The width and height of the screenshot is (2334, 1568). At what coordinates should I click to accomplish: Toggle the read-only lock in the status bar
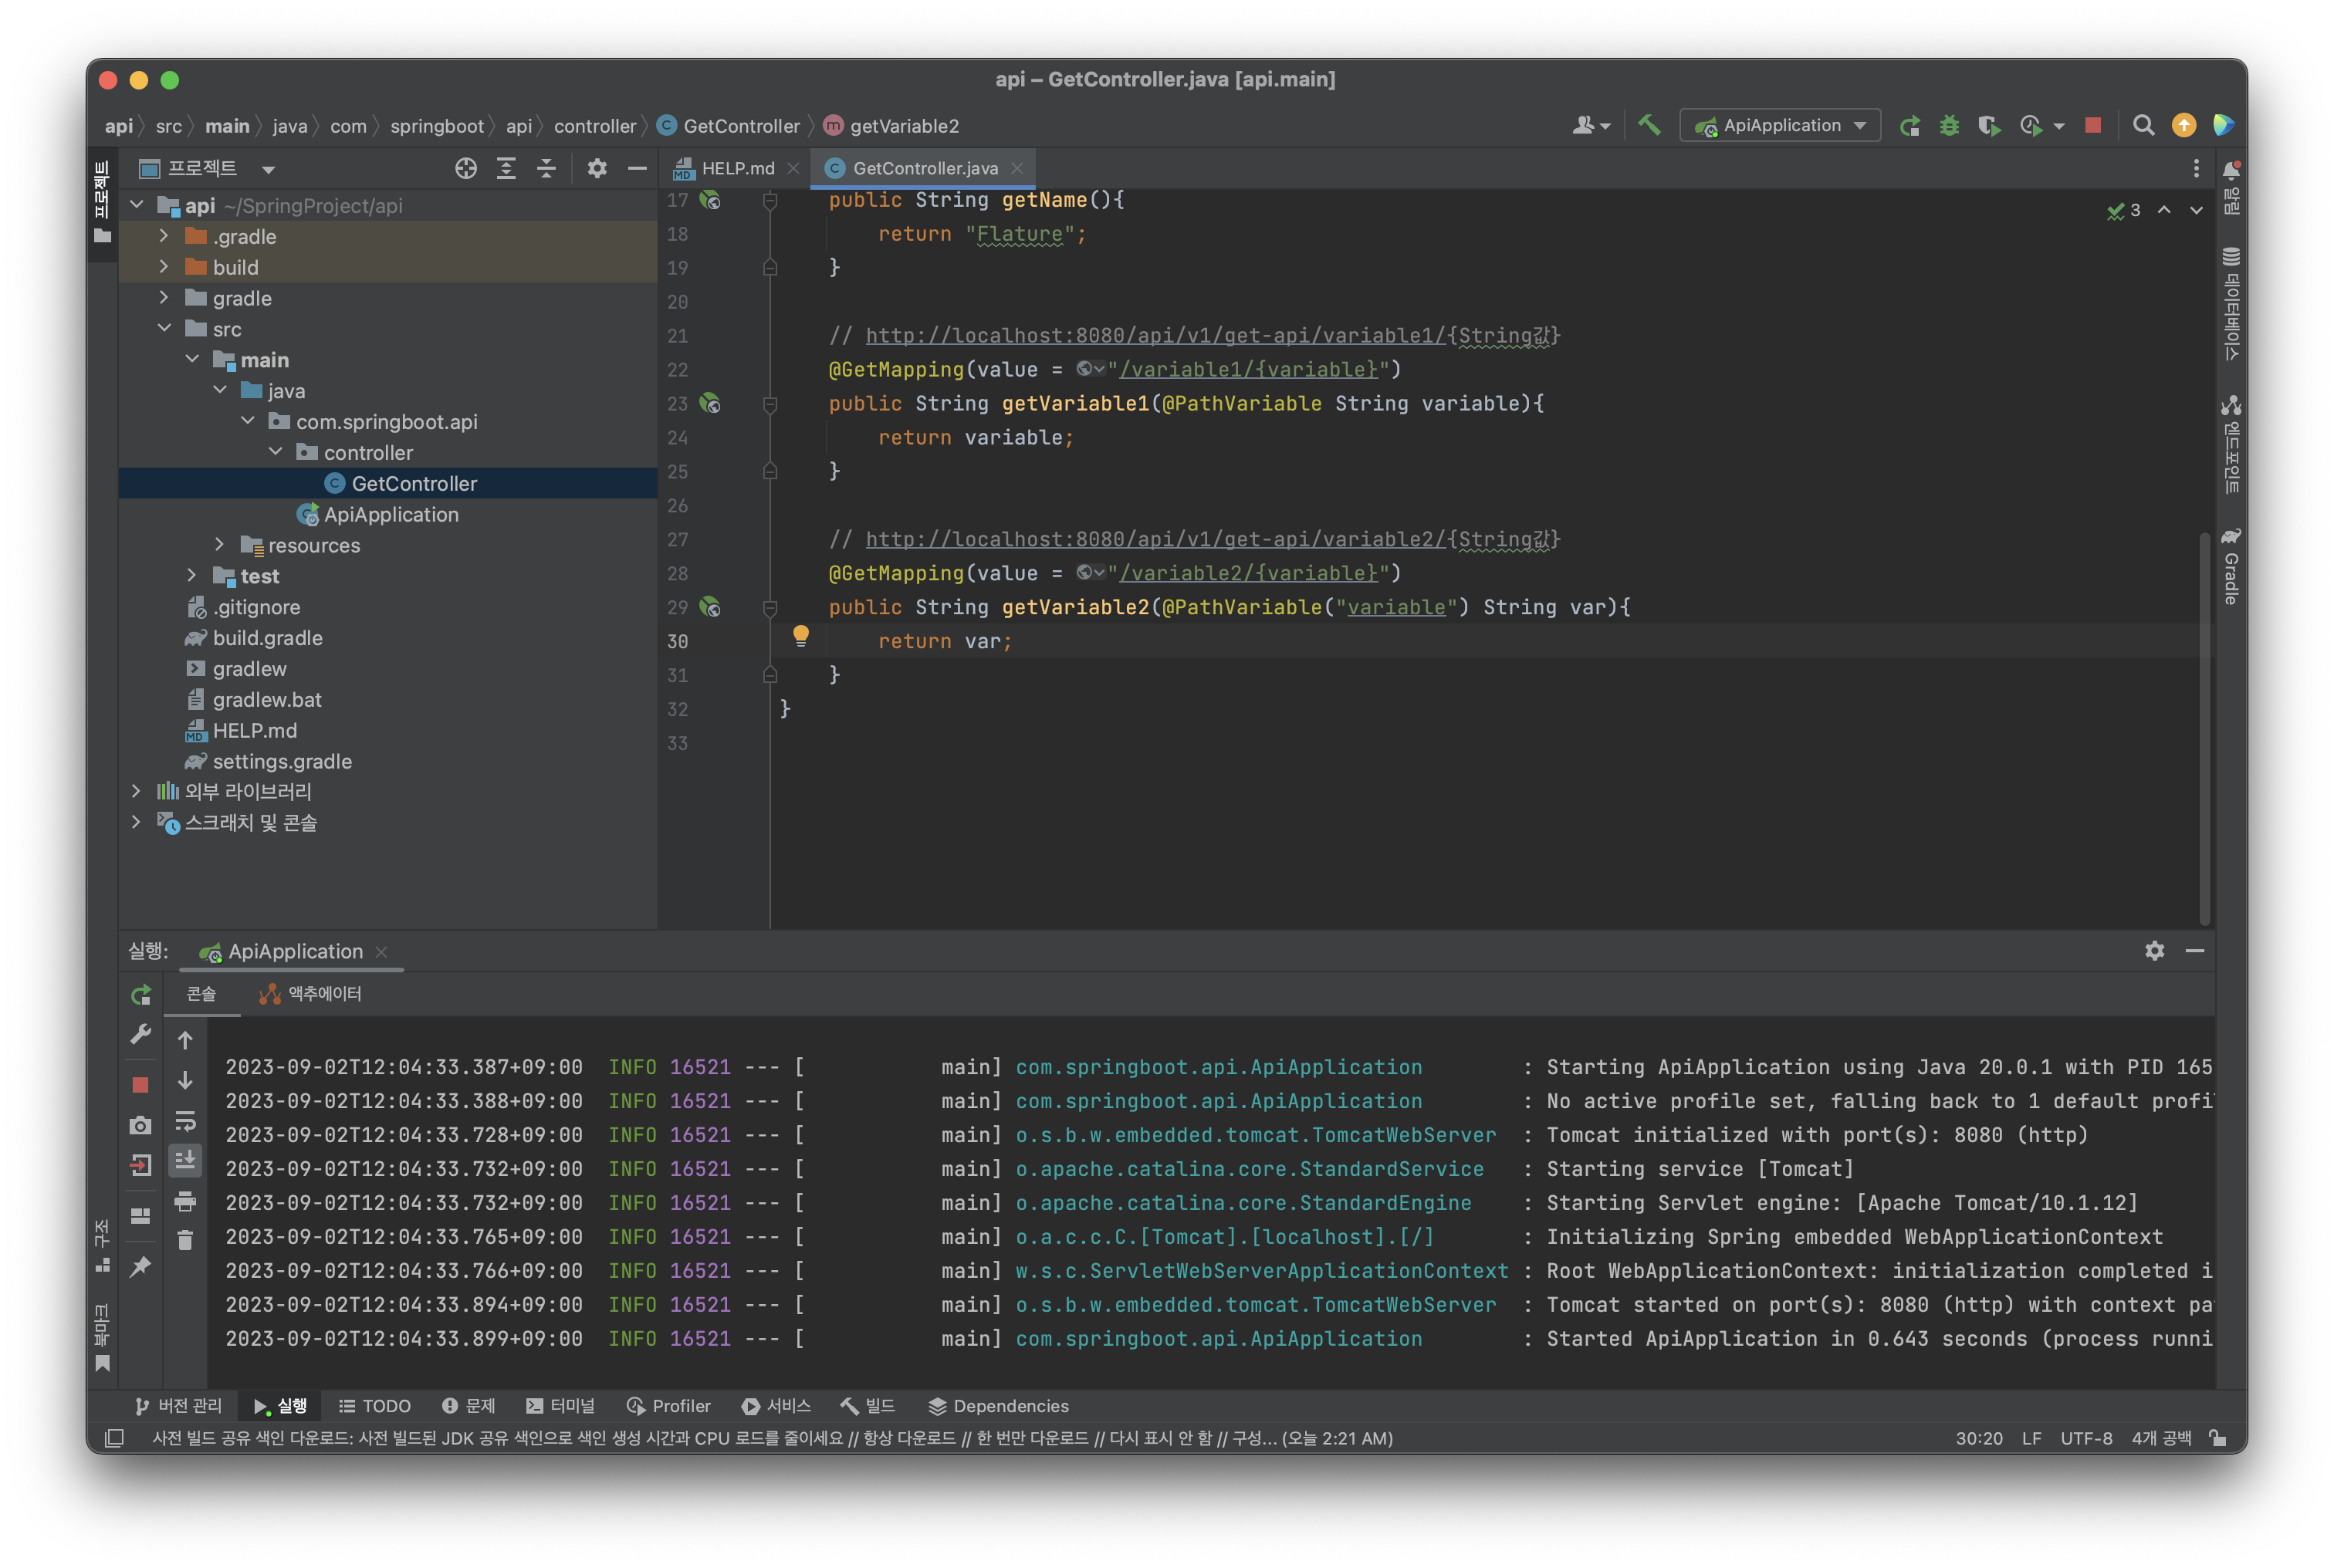tap(2218, 1438)
